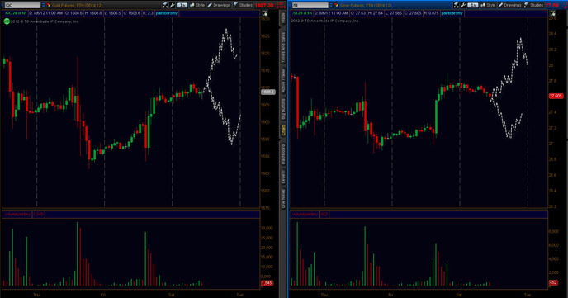This screenshot has width=568, height=298.
Task: Click 27.605 price bubble on silver axis
Action: [556, 96]
